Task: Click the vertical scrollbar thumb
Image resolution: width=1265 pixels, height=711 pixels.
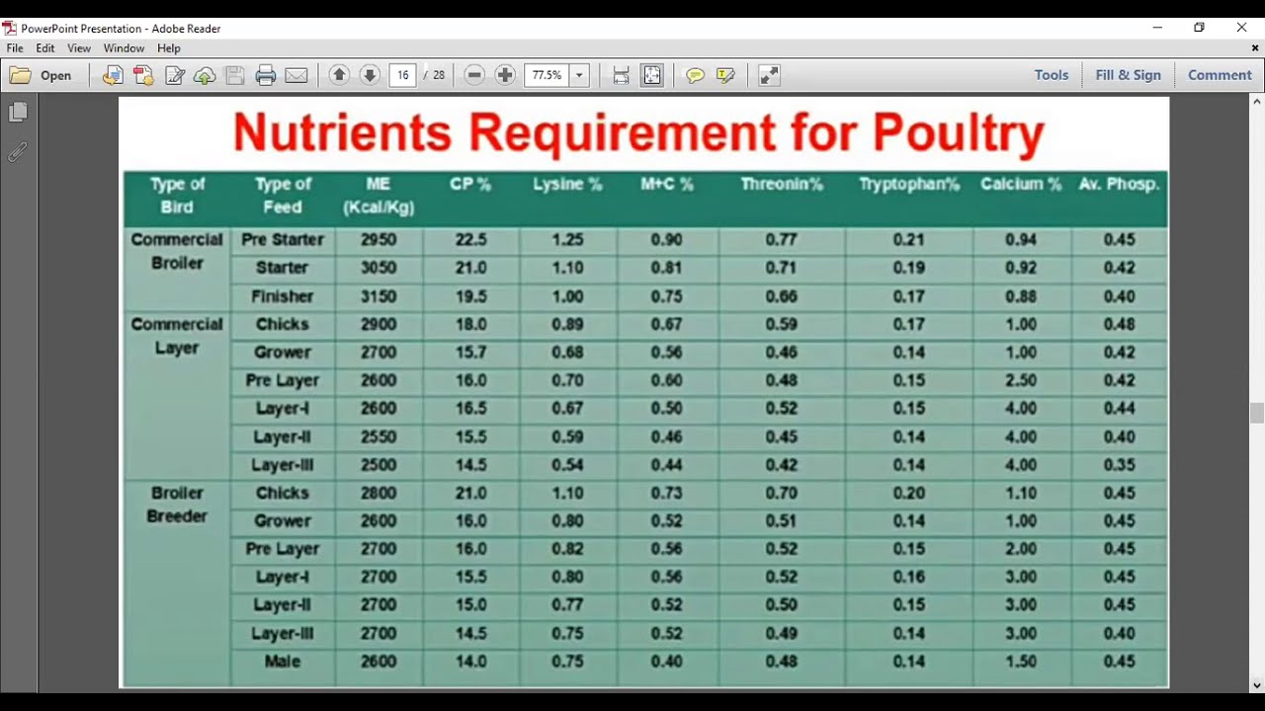Action: [x=1257, y=413]
